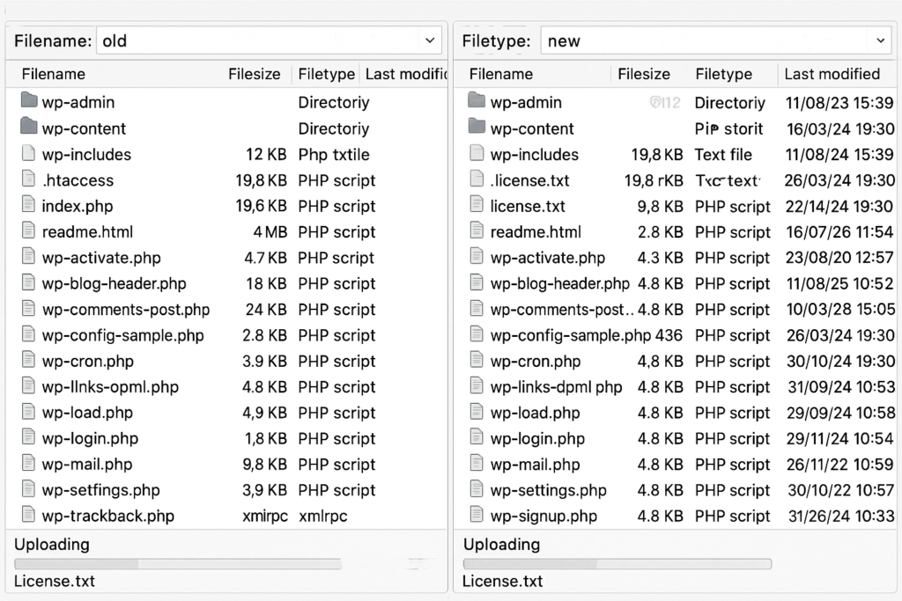
Task: Sort new pane by Last modified column header
Action: coord(832,74)
